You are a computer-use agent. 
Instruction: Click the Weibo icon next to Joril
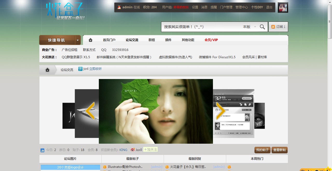pyautogui.click(x=133, y=150)
